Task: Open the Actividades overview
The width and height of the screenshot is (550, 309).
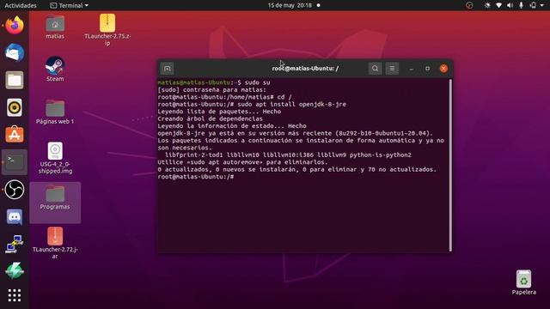Action: coord(21,5)
